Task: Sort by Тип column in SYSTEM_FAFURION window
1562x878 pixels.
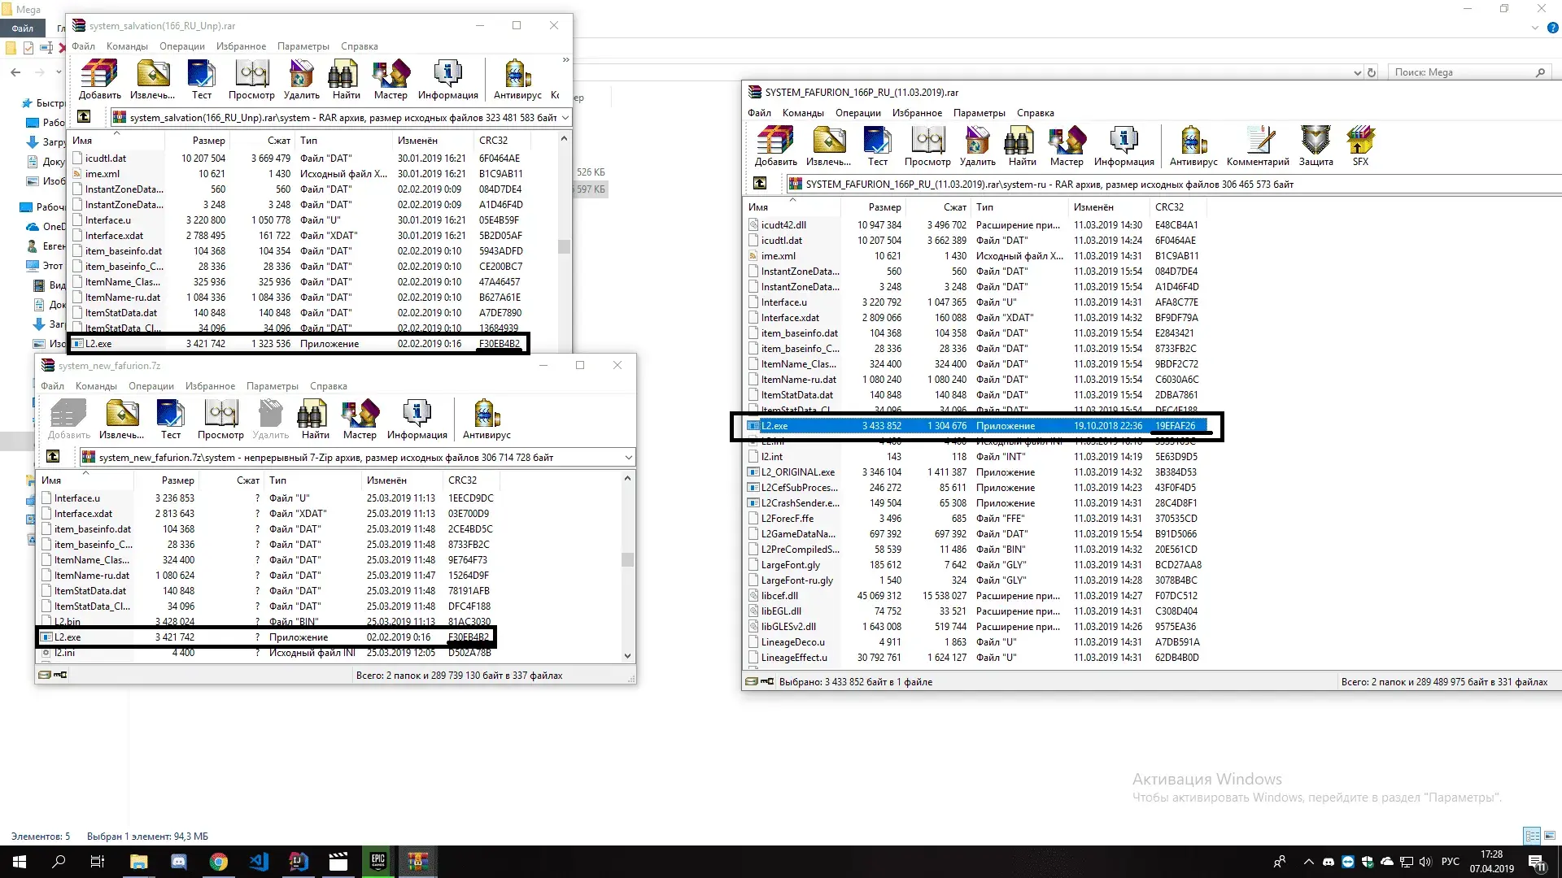Action: 1019,206
